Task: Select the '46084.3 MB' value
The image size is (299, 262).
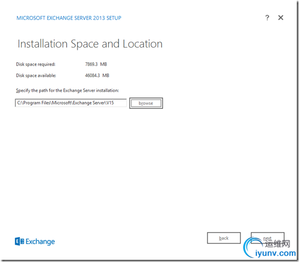Action: coord(97,75)
